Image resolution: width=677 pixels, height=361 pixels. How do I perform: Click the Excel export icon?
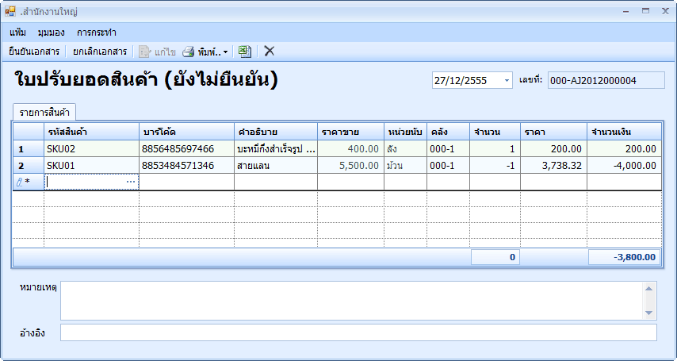coord(245,51)
